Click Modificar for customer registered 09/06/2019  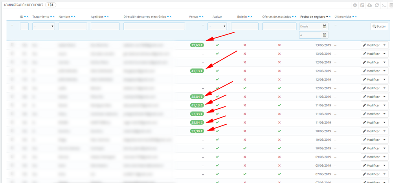pos(371,157)
